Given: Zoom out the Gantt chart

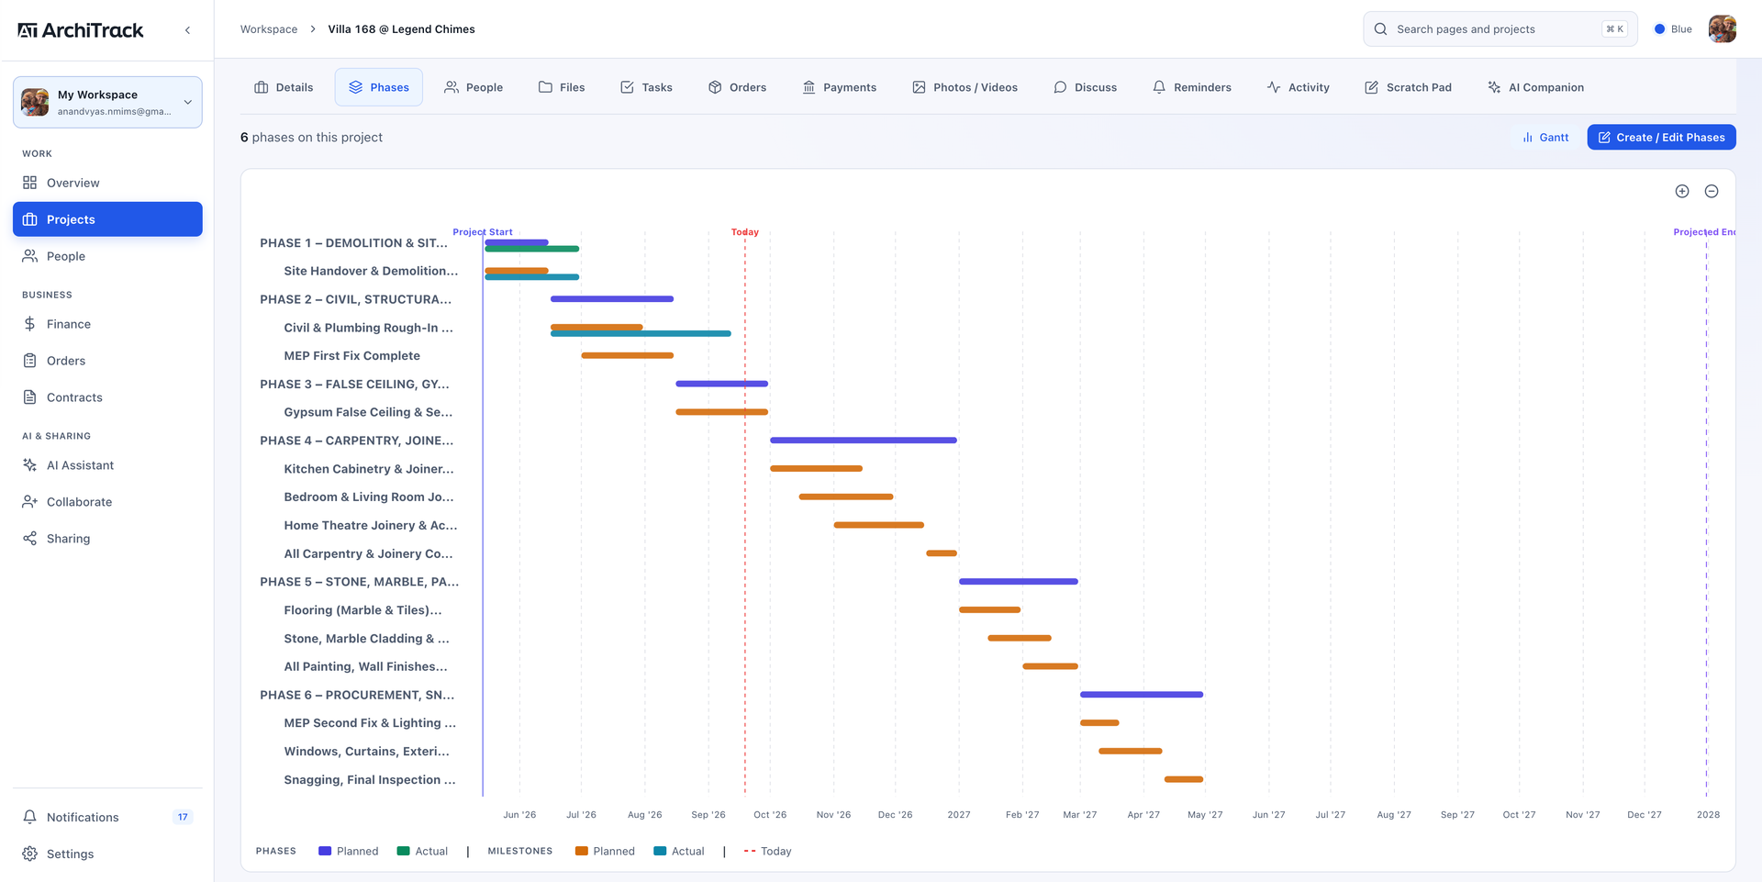Looking at the screenshot, I should tap(1712, 191).
